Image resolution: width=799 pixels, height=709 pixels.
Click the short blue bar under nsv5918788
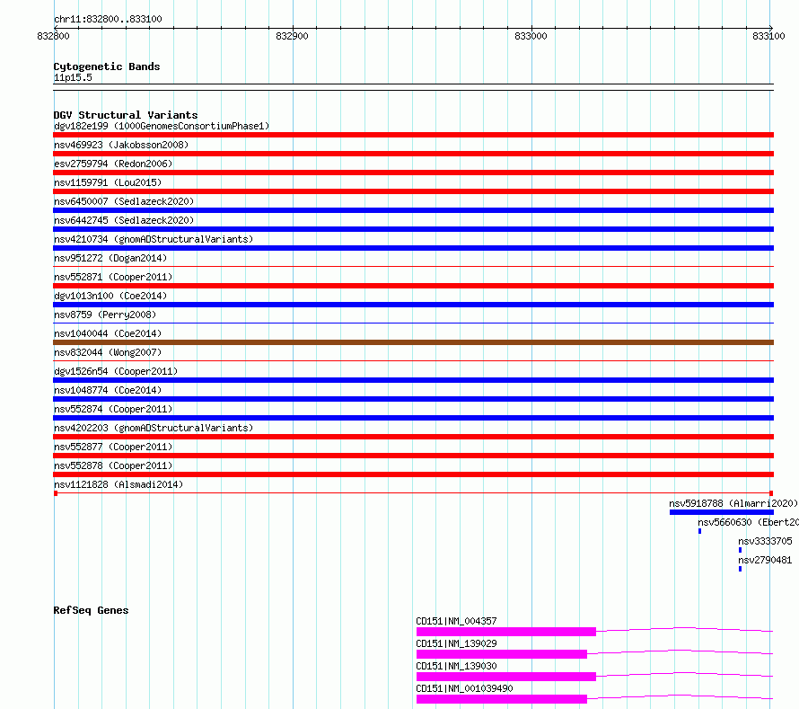pyautogui.click(x=722, y=512)
